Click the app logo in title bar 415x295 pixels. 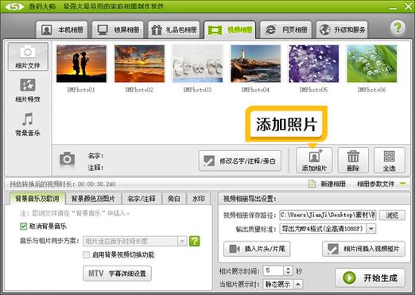(14, 6)
